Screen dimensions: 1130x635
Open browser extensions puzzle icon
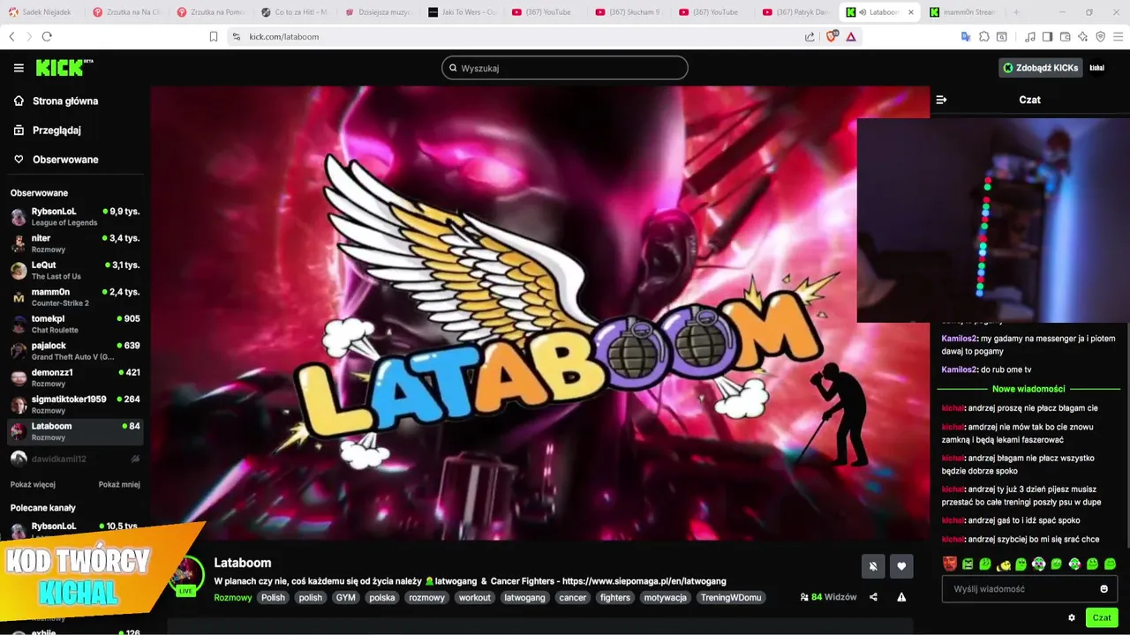(984, 36)
